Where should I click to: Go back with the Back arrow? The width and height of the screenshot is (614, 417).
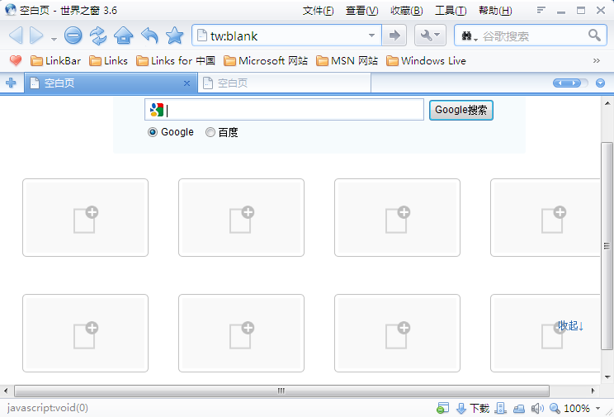[x=16, y=36]
